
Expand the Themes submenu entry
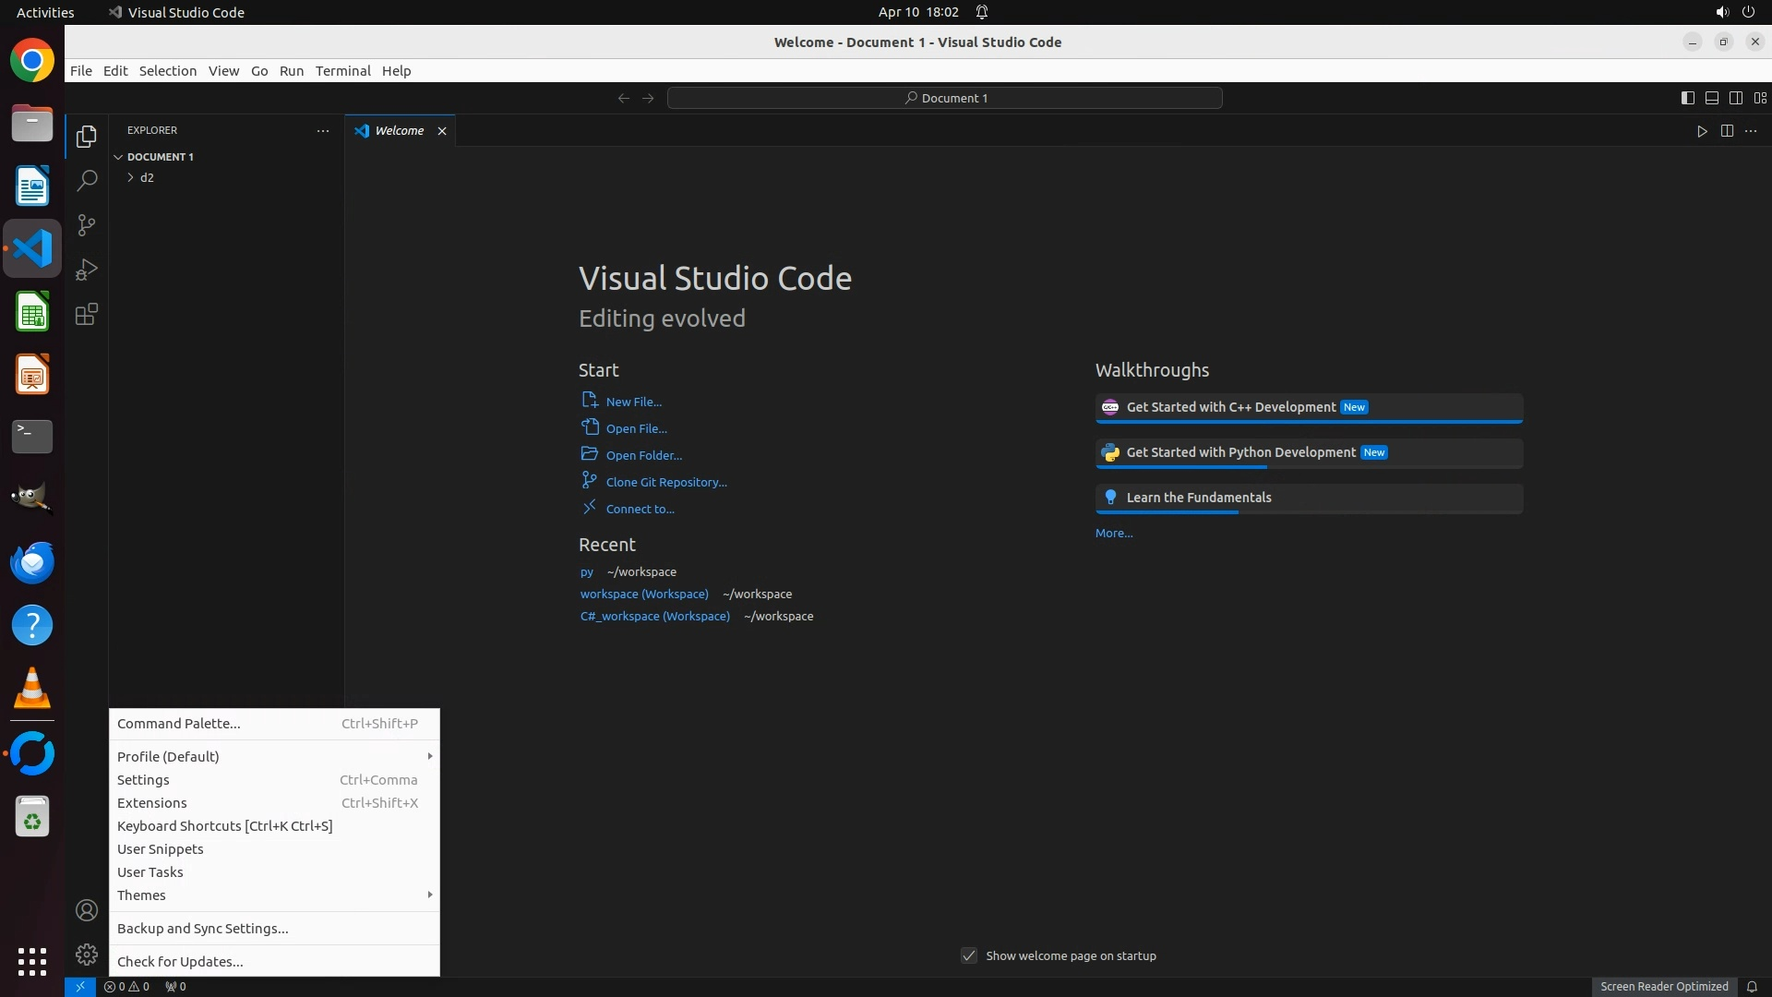pos(273,895)
